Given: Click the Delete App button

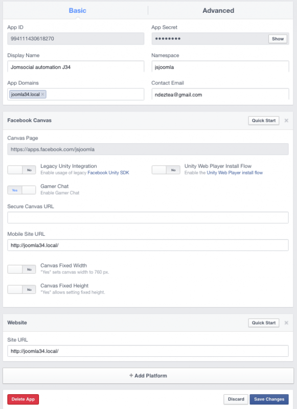Looking at the screenshot, I should point(23,399).
